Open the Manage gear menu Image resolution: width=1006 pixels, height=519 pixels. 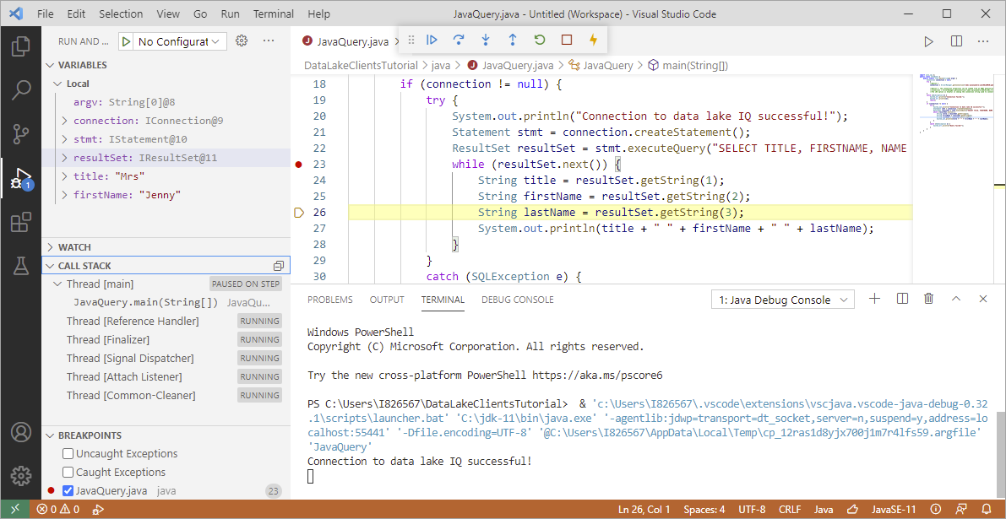(20, 475)
